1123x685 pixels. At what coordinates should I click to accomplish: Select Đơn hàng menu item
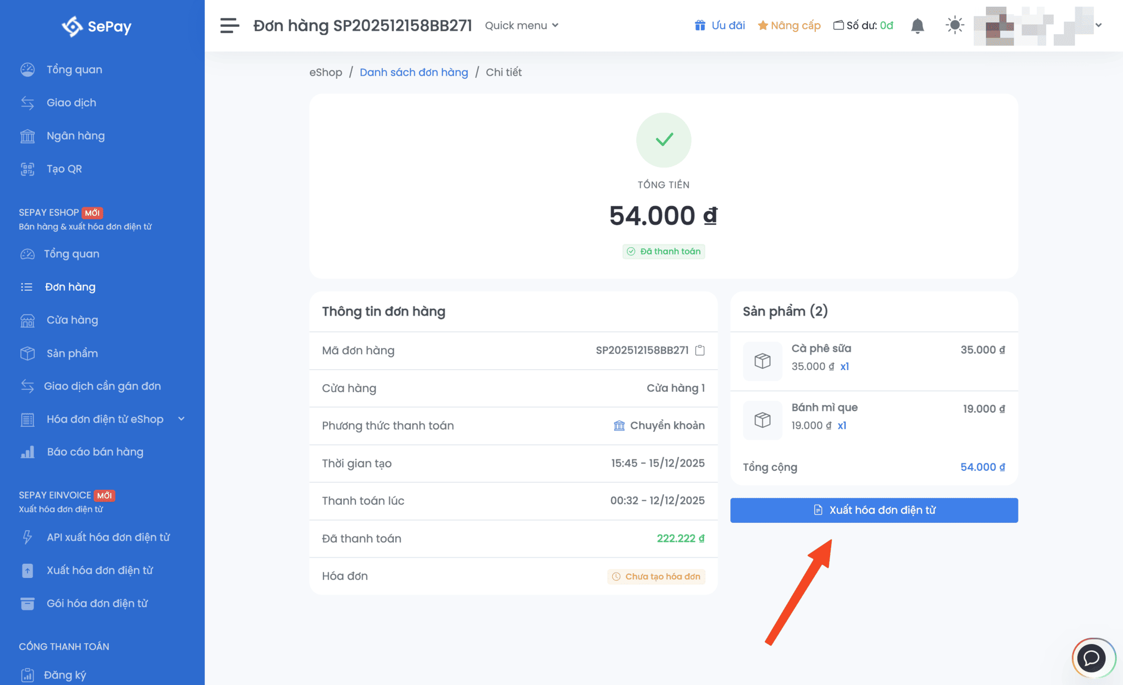click(x=70, y=287)
